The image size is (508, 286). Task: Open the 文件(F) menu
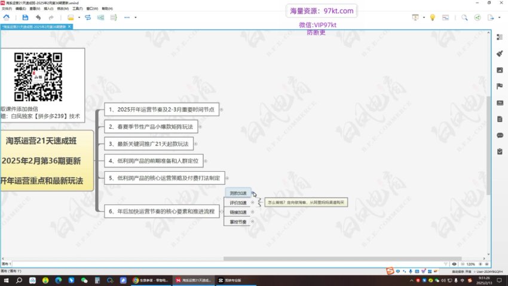tap(7, 9)
